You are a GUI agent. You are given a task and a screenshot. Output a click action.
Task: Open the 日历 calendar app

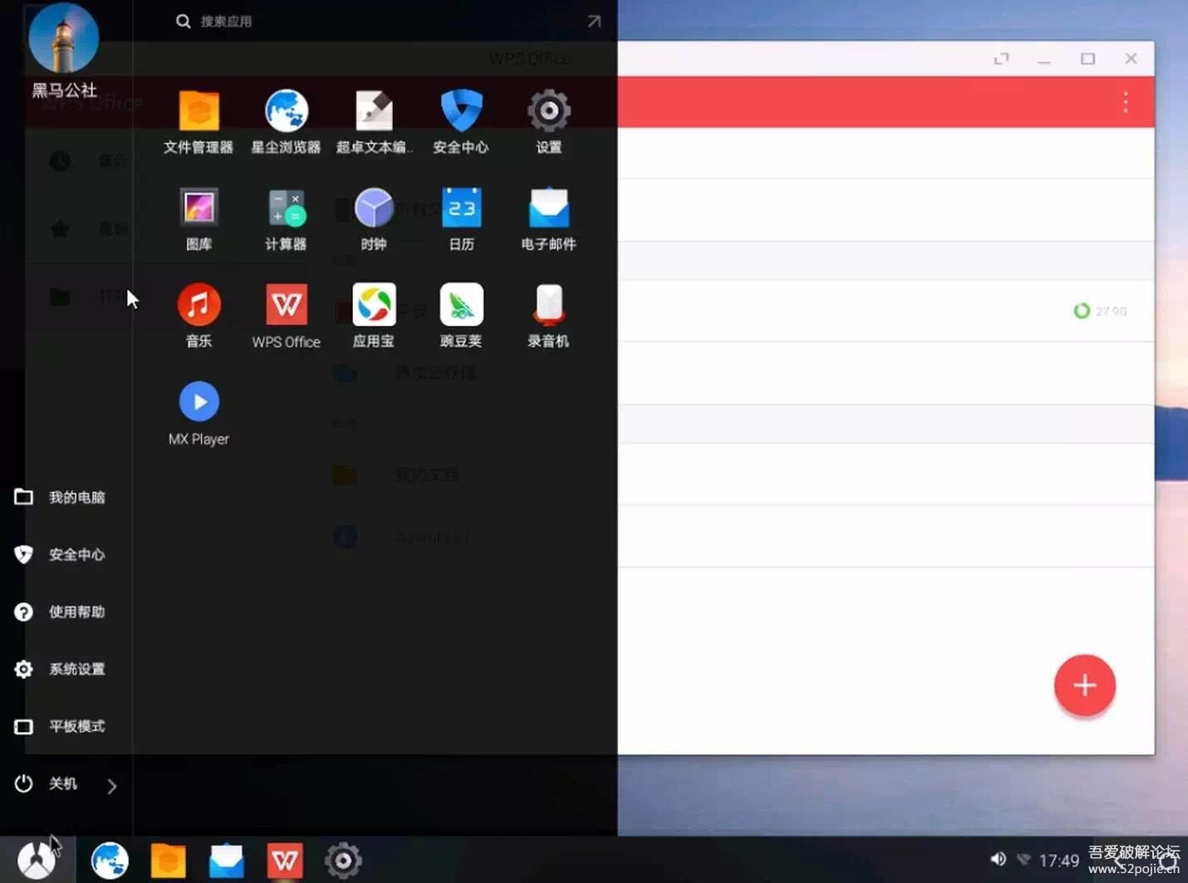pyautogui.click(x=461, y=208)
